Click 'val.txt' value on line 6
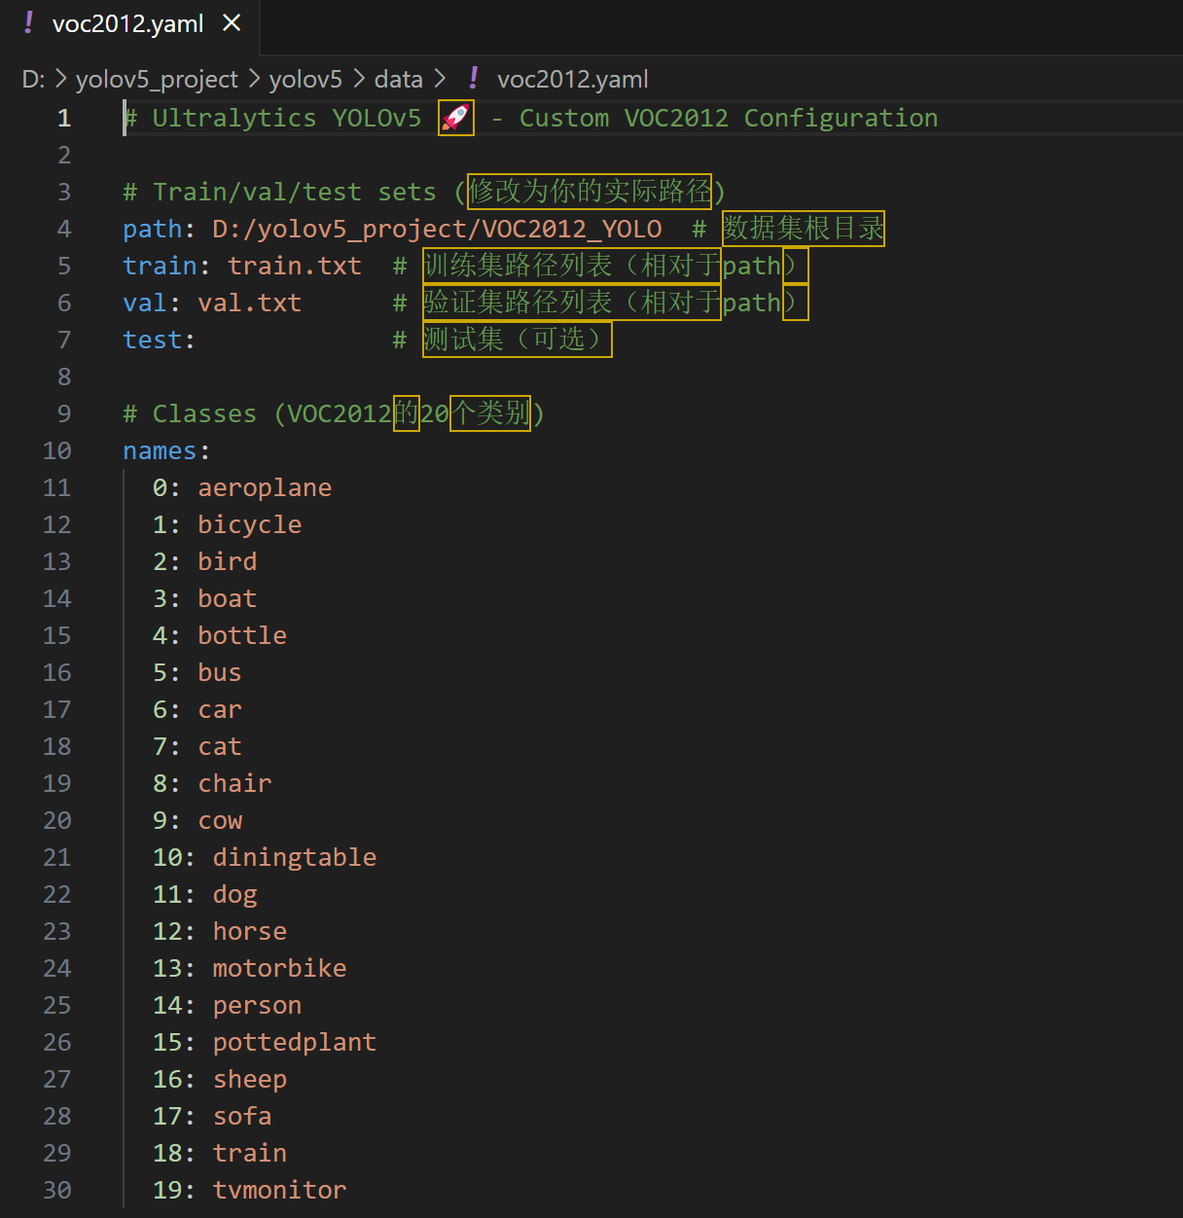The height and width of the screenshot is (1218, 1183). [x=249, y=304]
